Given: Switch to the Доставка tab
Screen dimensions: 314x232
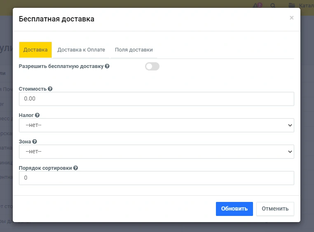Looking at the screenshot, I should pyautogui.click(x=35, y=50).
